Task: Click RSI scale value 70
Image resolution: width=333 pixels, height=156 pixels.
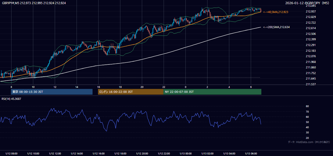Action: (x=307, y=112)
